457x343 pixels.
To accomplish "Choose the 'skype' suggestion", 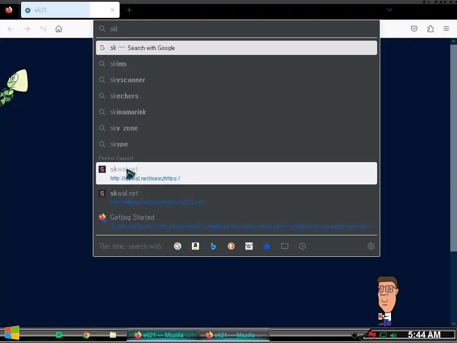I will [x=237, y=144].
